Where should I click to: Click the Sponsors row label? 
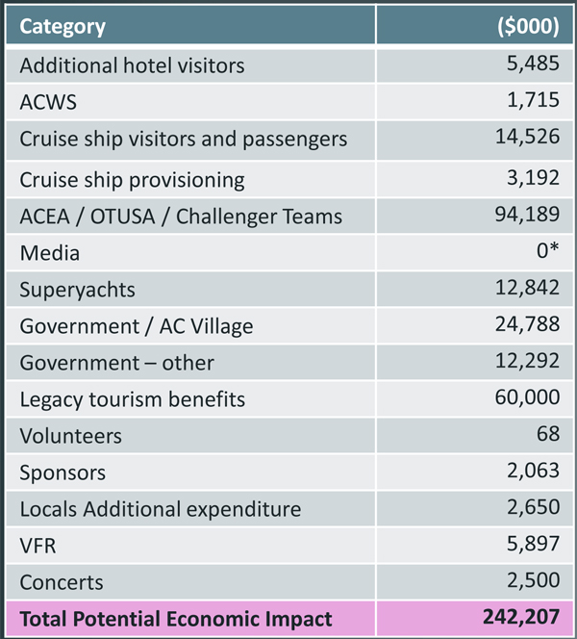(x=63, y=473)
